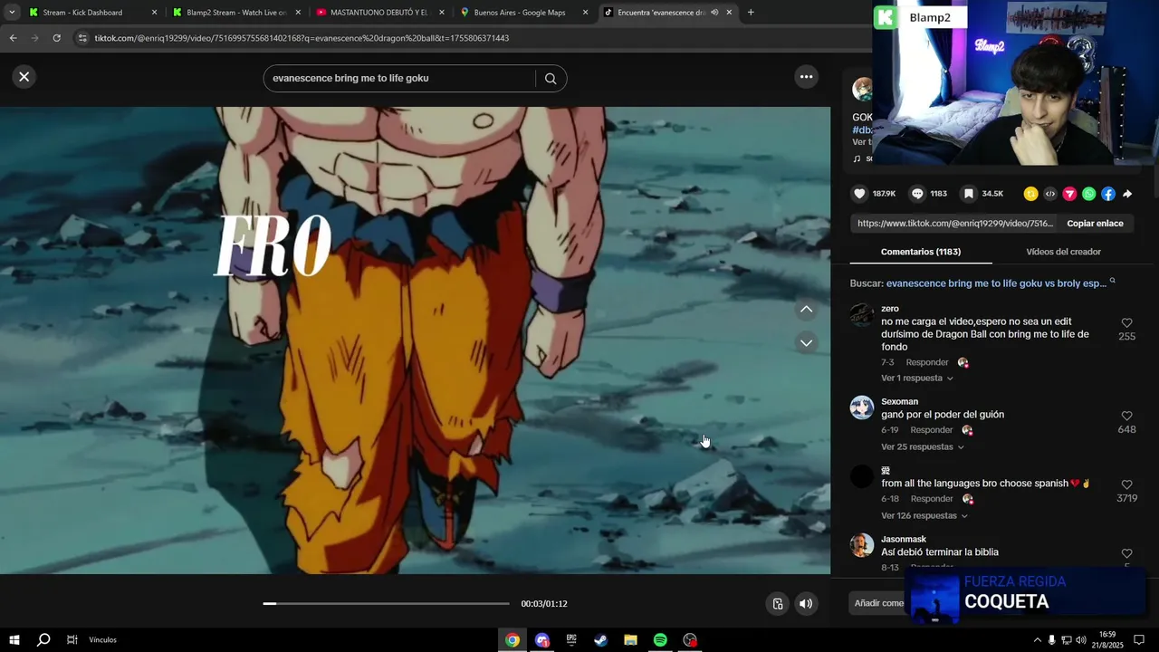This screenshot has width=1159, height=652.
Task: Click the Chrome address bar URL
Action: coord(302,38)
